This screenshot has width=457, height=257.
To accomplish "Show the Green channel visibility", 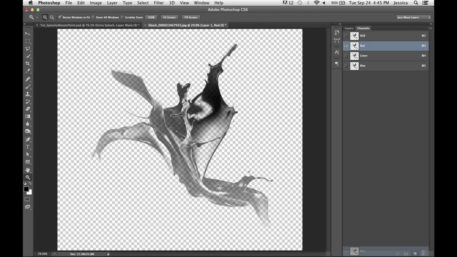I will tap(346, 56).
